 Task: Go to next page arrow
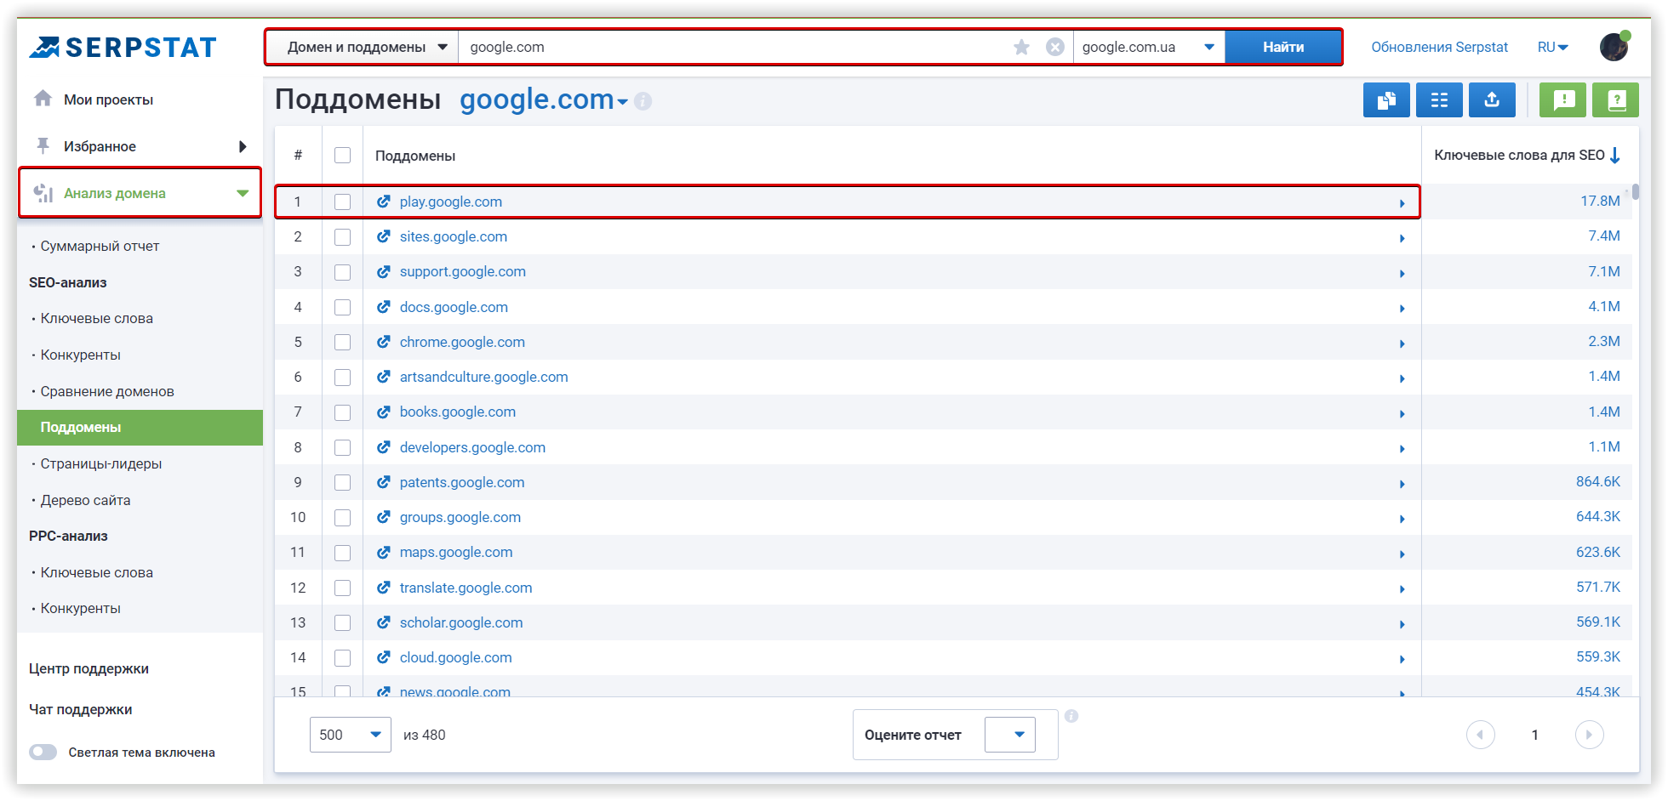pos(1589,735)
